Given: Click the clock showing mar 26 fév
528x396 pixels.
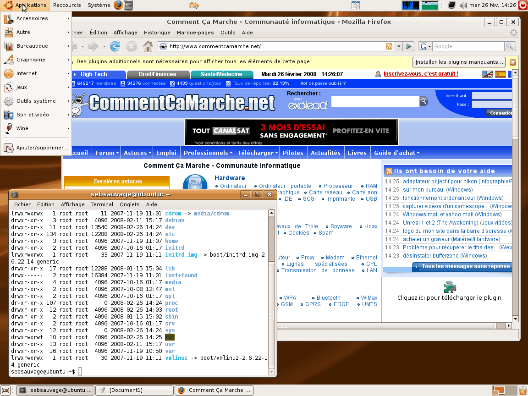Looking at the screenshot, I should pos(493,5).
